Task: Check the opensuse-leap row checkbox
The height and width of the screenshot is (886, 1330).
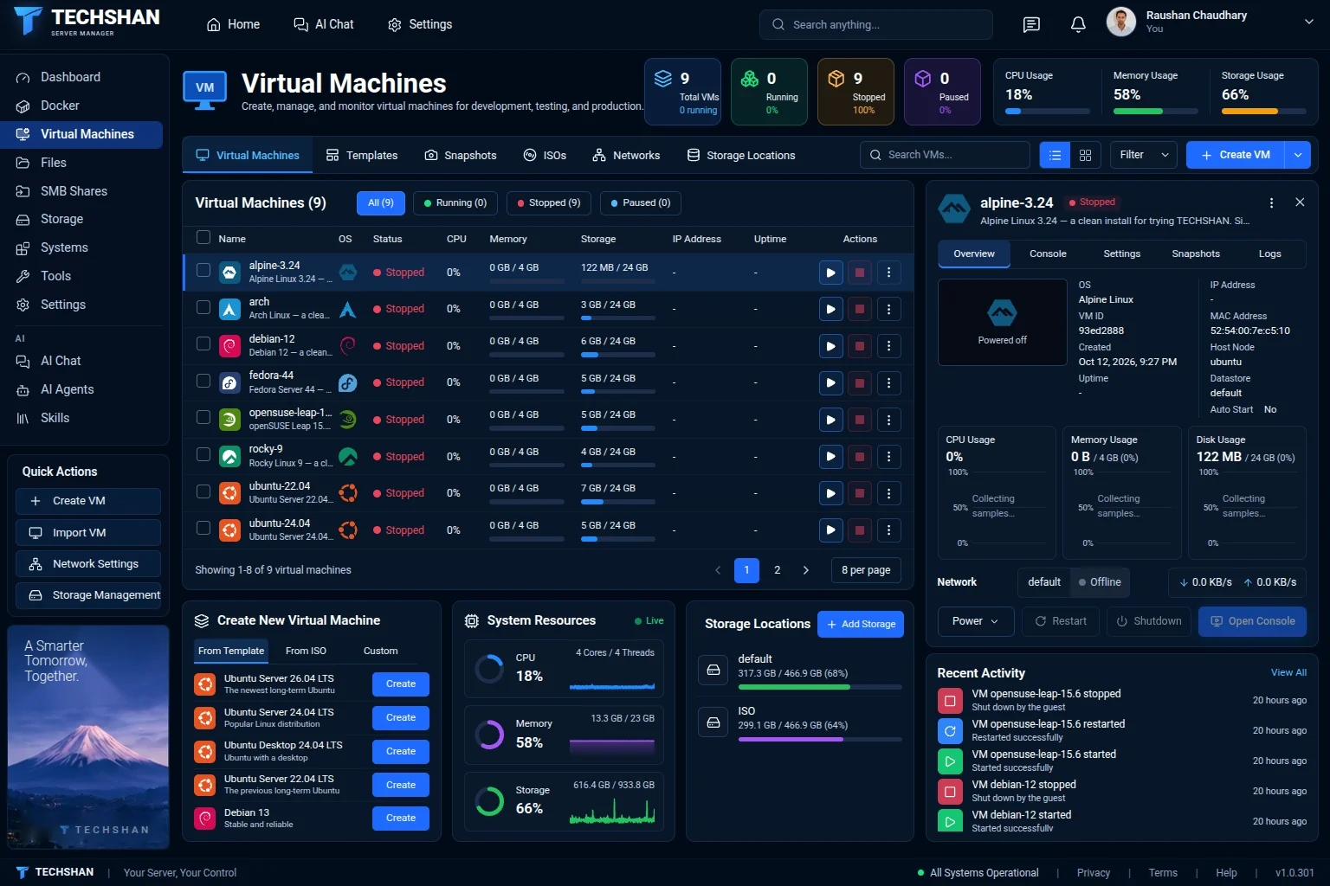Action: pyautogui.click(x=203, y=417)
